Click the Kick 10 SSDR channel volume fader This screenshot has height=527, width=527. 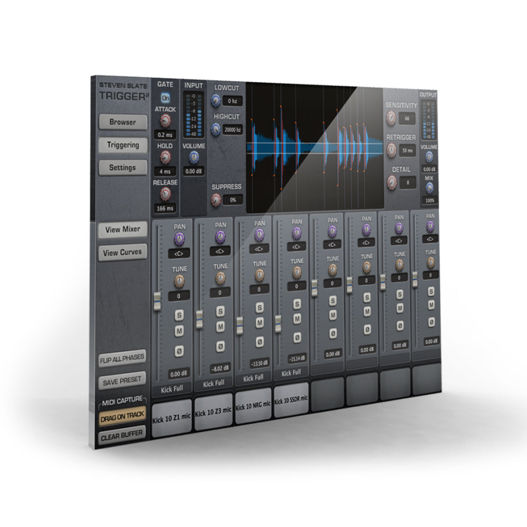pyautogui.click(x=278, y=324)
